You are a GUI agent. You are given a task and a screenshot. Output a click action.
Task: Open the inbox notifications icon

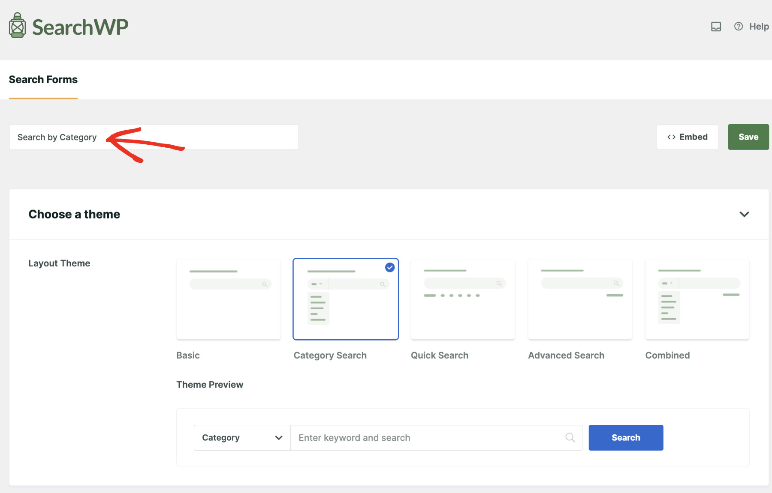715,26
